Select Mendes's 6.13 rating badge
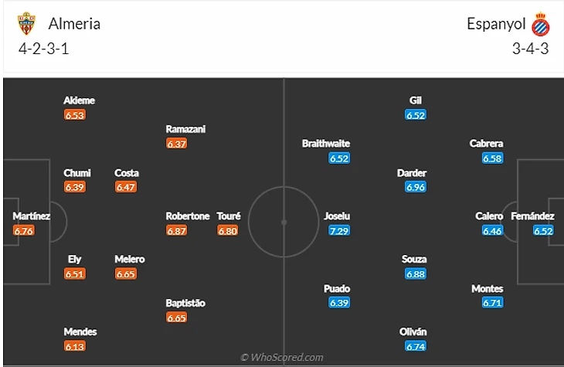The height and width of the screenshot is (367, 564). tap(75, 346)
